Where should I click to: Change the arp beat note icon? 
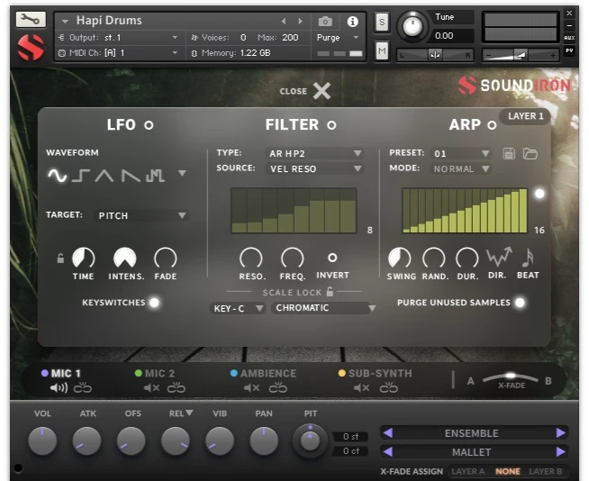pos(528,257)
